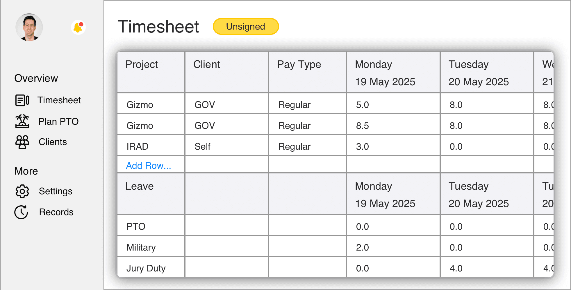
Task: Click the Clients group icon
Action: (22, 142)
